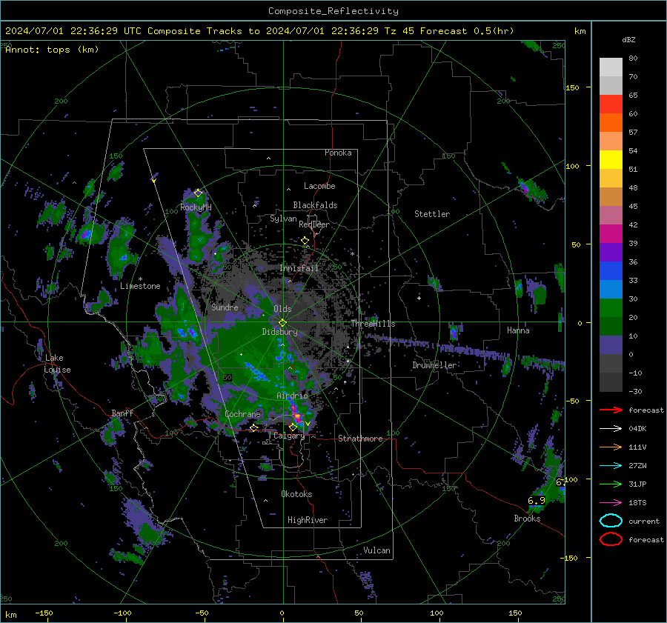Screen dimensions: 667x623
Task: Click the -100 tick on bottom axis
Action: click(122, 613)
